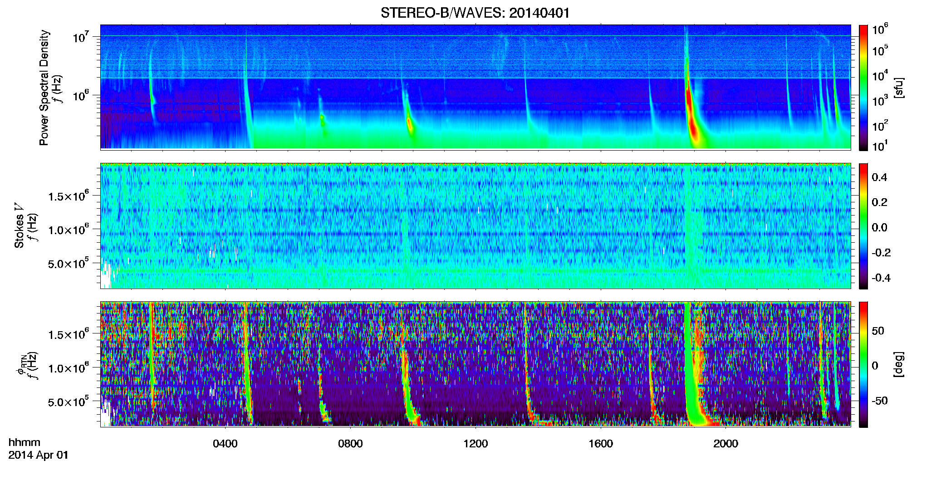Click the 0800 time tick label
Image resolution: width=951 pixels, height=490 pixels.
[350, 444]
